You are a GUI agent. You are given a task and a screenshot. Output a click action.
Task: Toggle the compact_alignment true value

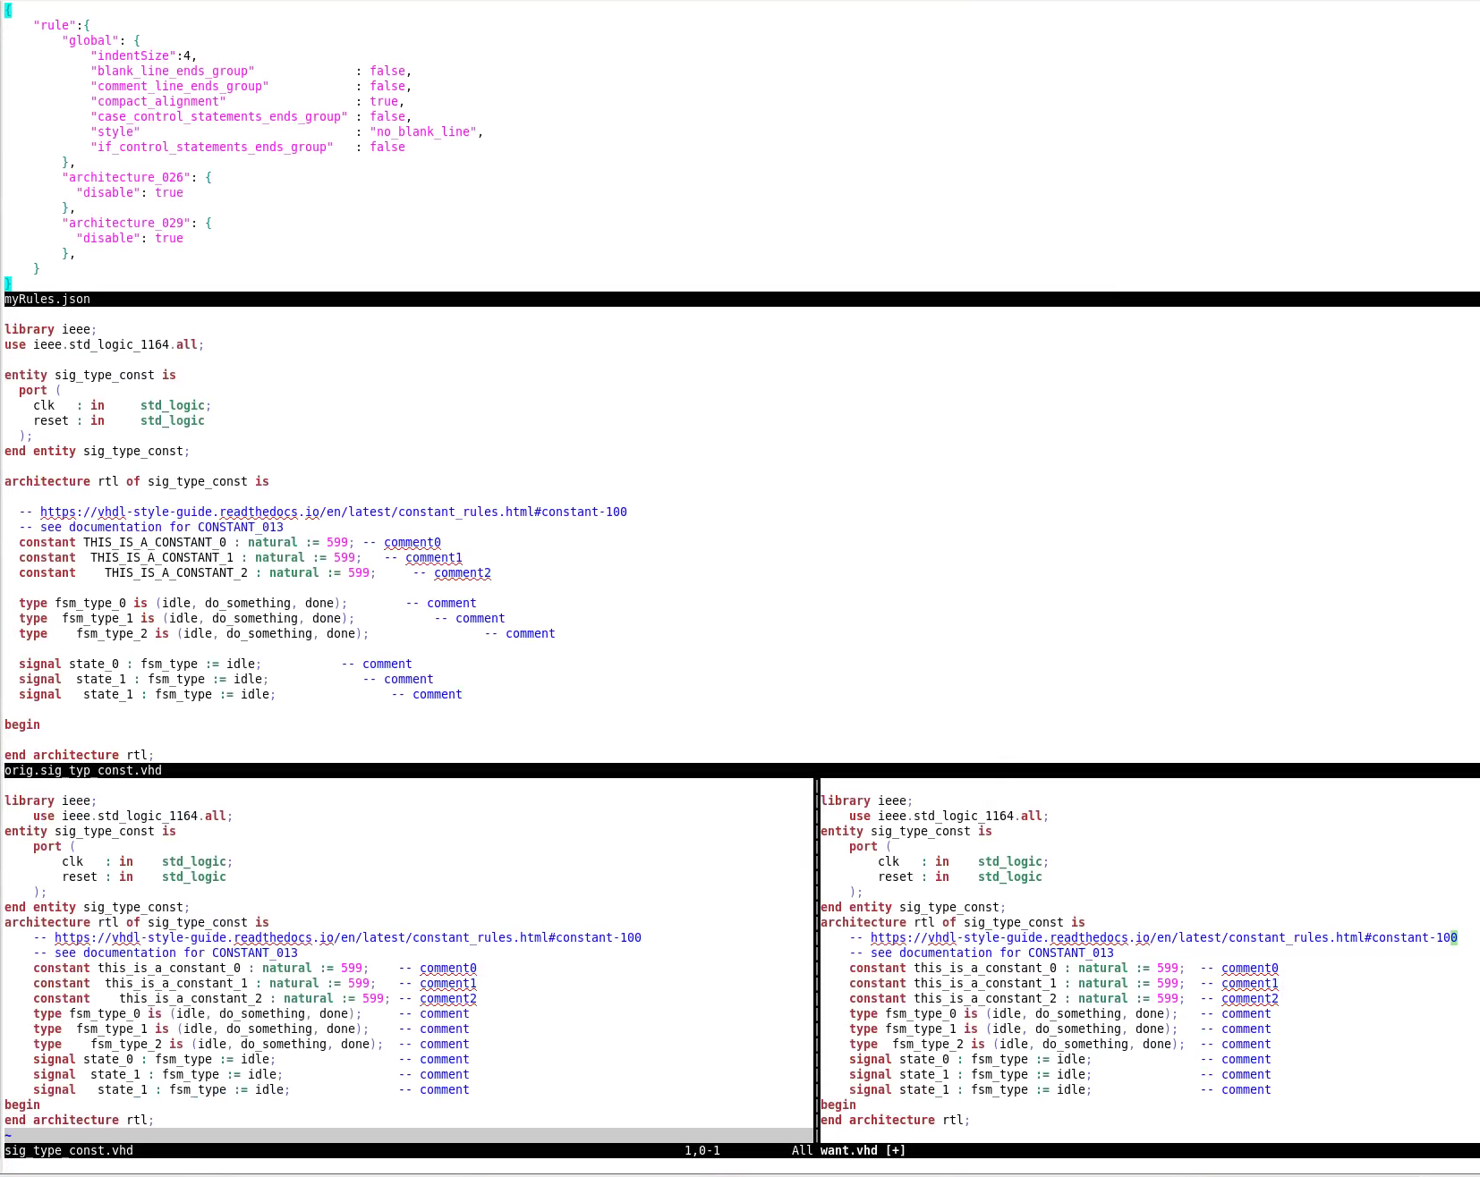[x=383, y=101]
